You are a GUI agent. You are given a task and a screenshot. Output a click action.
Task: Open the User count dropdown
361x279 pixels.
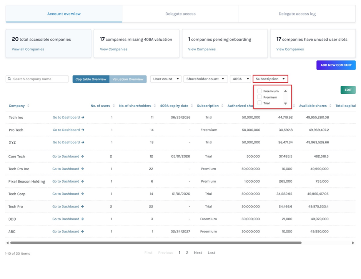pyautogui.click(x=166, y=79)
